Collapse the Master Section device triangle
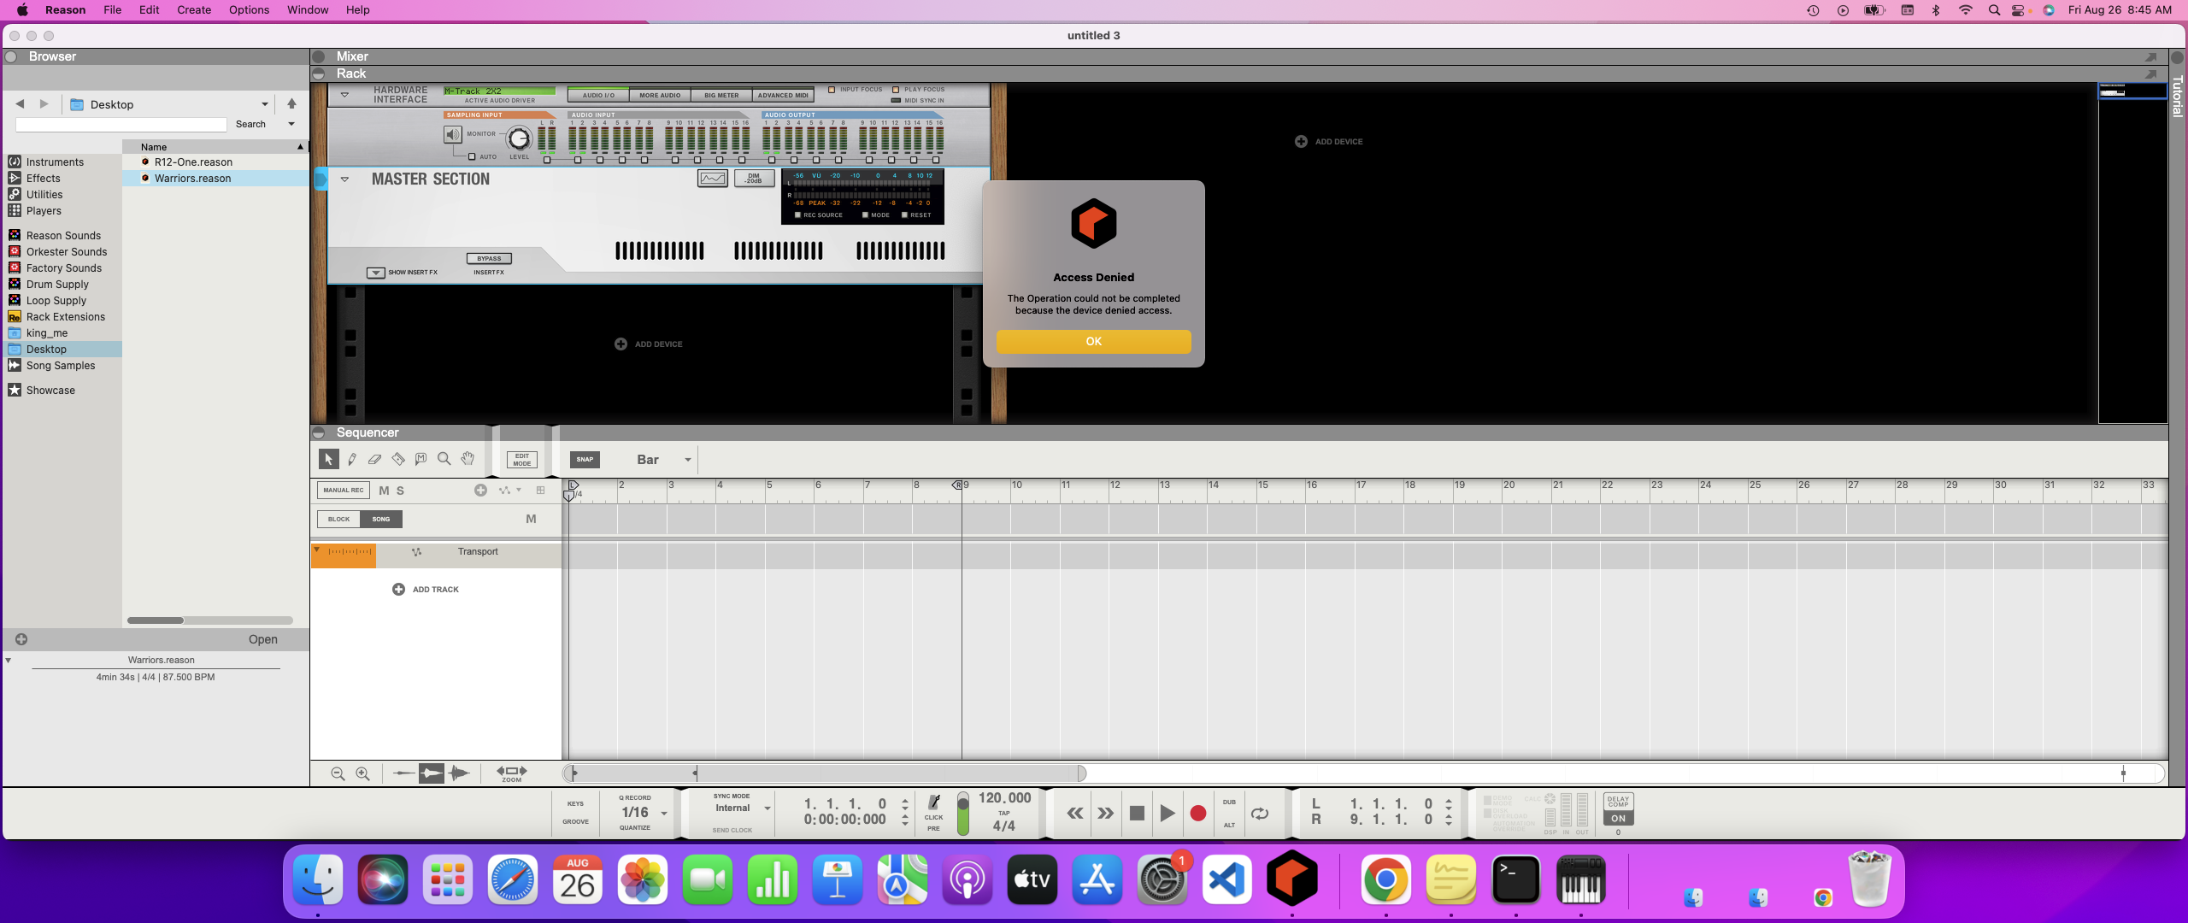The width and height of the screenshot is (2188, 923). tap(344, 179)
